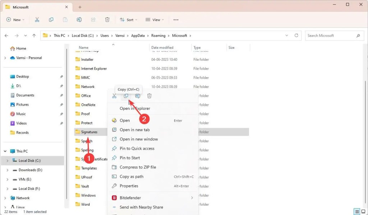Click Roaming in the address breadcrumb
368x215 pixels.
(158, 36)
